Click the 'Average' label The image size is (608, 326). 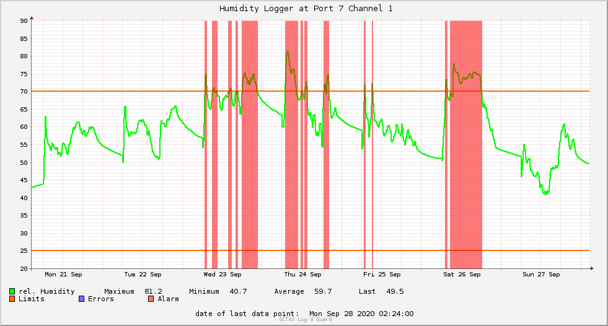coord(289,291)
